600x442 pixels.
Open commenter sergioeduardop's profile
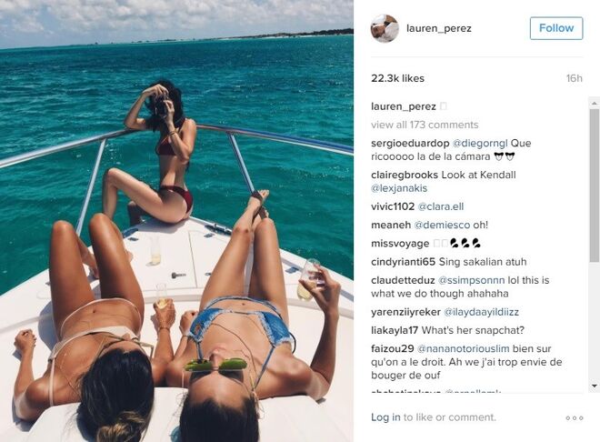[410, 143]
